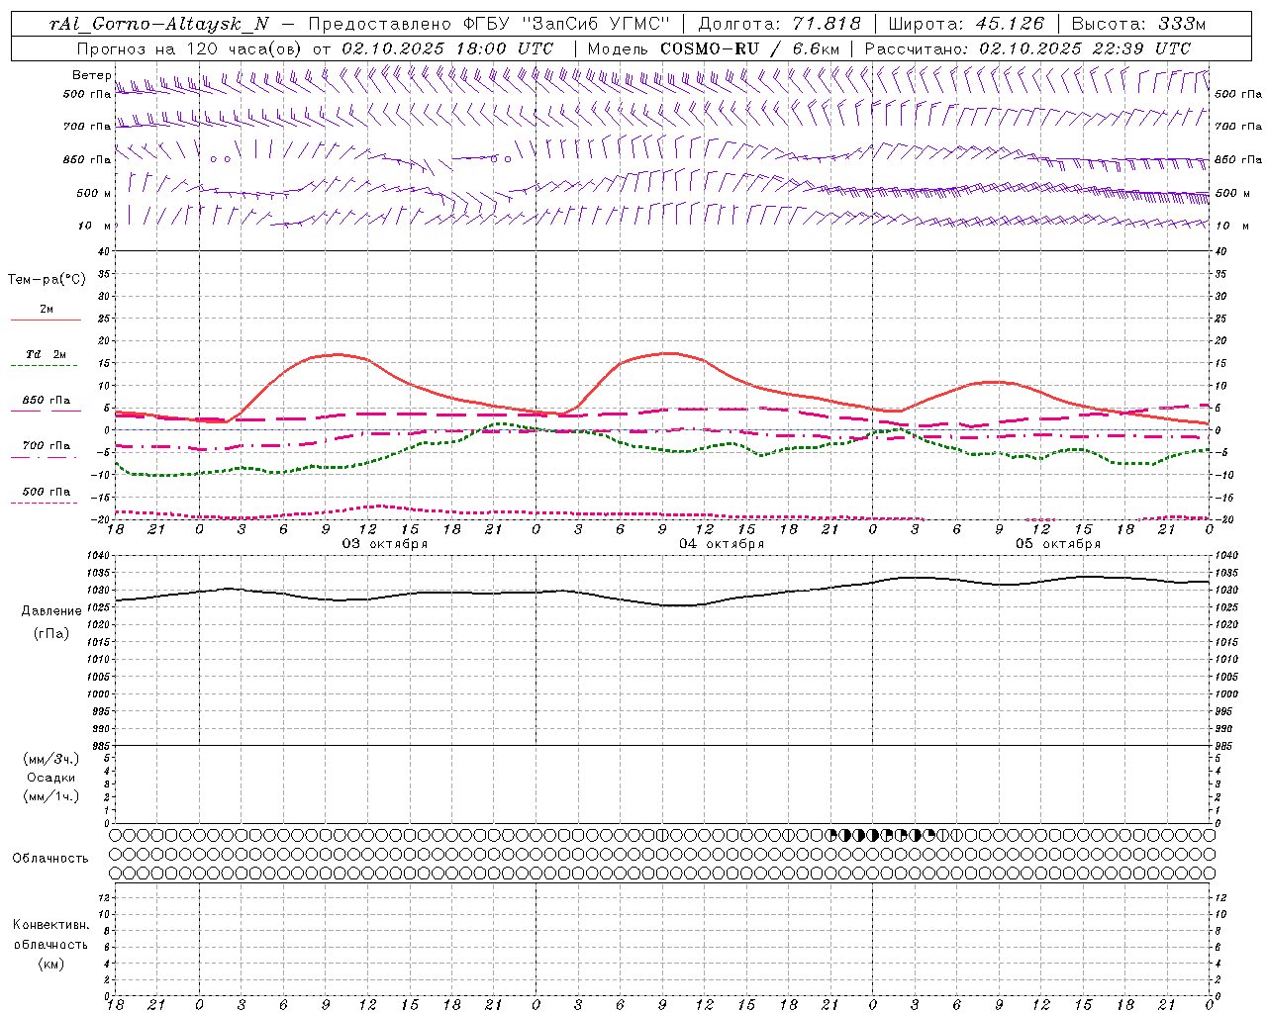
Task: Click the Широта: 45.126 value
Action: [x=966, y=25]
